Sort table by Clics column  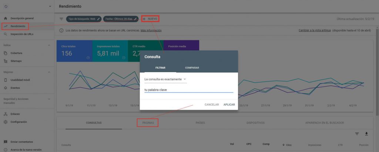point(287,145)
